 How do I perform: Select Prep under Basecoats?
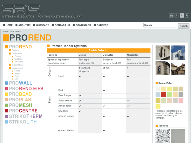click(x=17, y=76)
